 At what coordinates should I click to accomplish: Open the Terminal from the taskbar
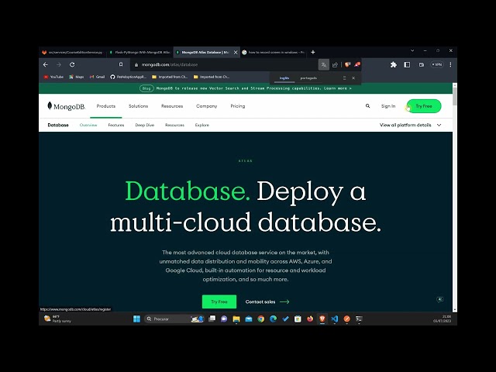pos(359,319)
